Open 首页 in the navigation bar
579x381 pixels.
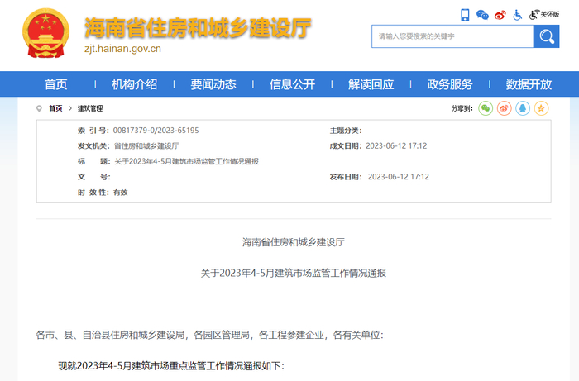55,84
